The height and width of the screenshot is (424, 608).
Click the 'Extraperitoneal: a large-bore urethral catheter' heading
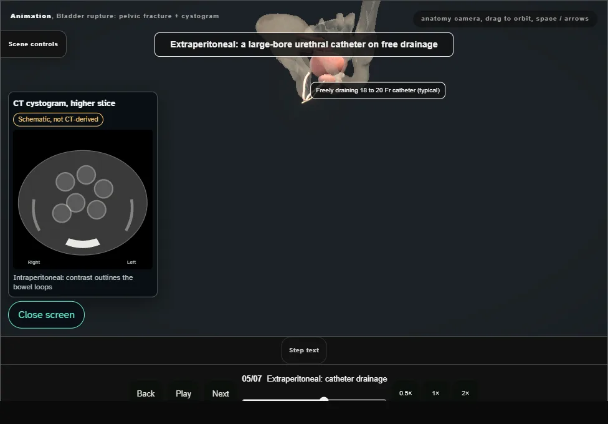coord(304,45)
